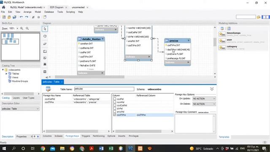Click the diagram horizontal scrollbar
Image resolution: width=270 pixels, height=152 pixels.
click(89, 77)
